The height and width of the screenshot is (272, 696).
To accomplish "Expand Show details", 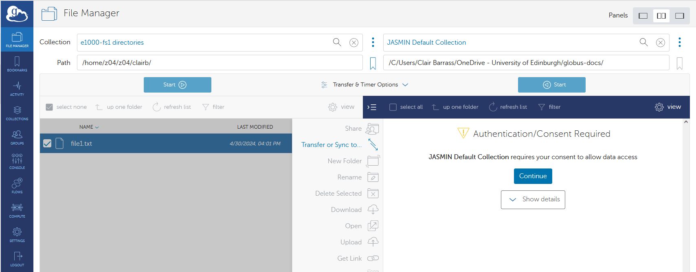I will pos(533,200).
